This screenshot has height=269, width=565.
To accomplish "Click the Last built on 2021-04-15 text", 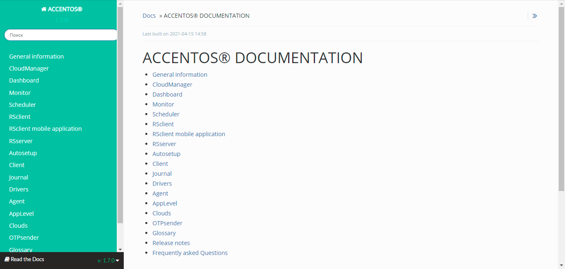I will [174, 34].
